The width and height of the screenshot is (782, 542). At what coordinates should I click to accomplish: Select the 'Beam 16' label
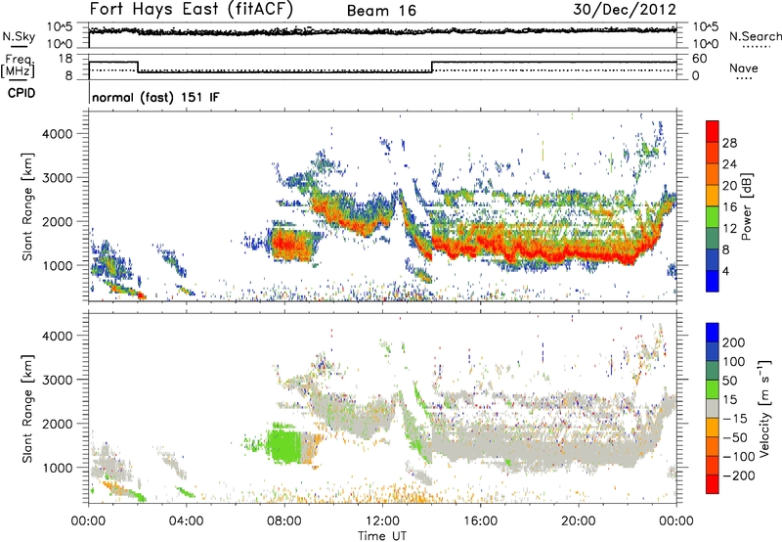[x=381, y=11]
